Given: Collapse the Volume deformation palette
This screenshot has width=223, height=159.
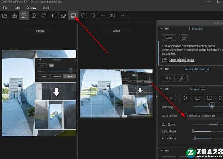Looking at the screenshot, I should tap(161, 69).
